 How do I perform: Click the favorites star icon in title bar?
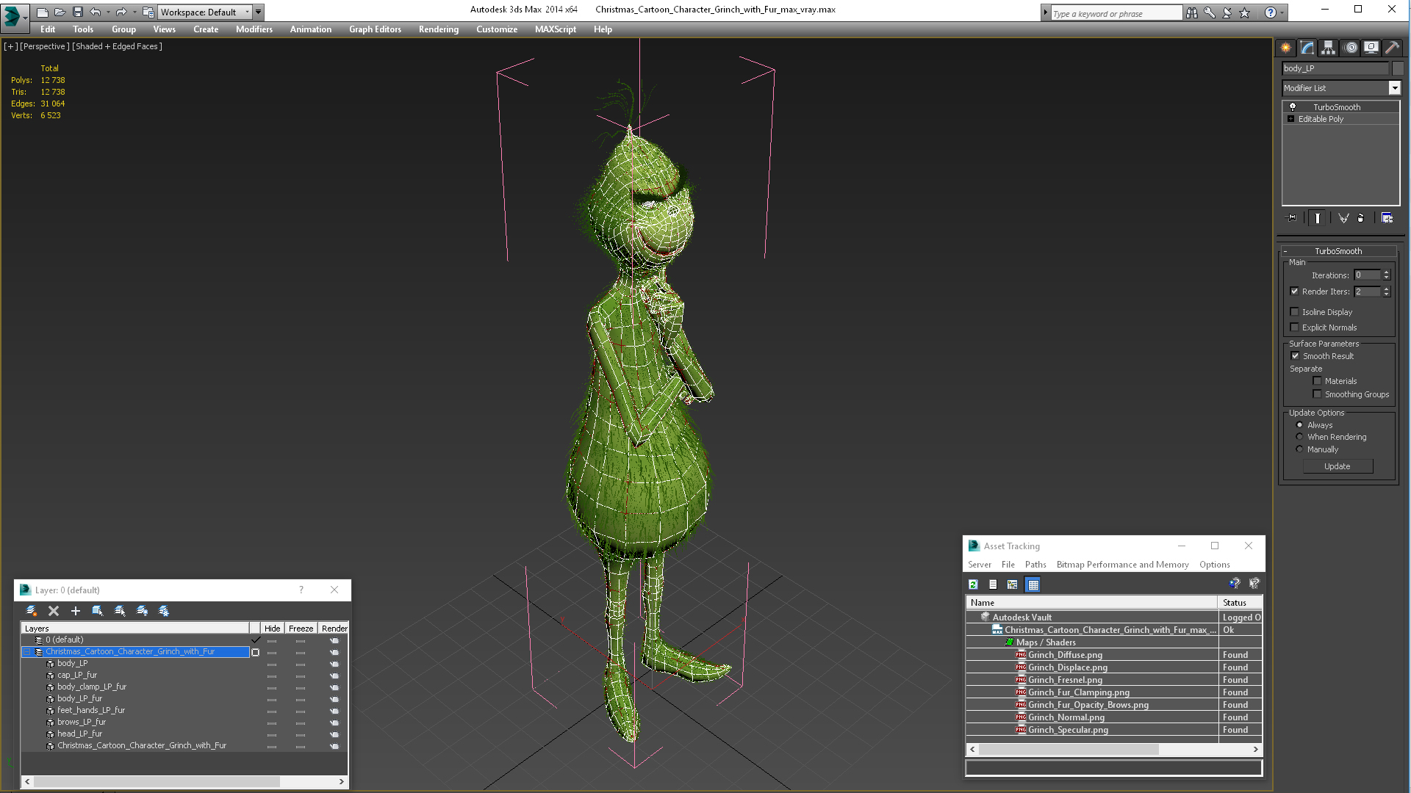tap(1244, 12)
